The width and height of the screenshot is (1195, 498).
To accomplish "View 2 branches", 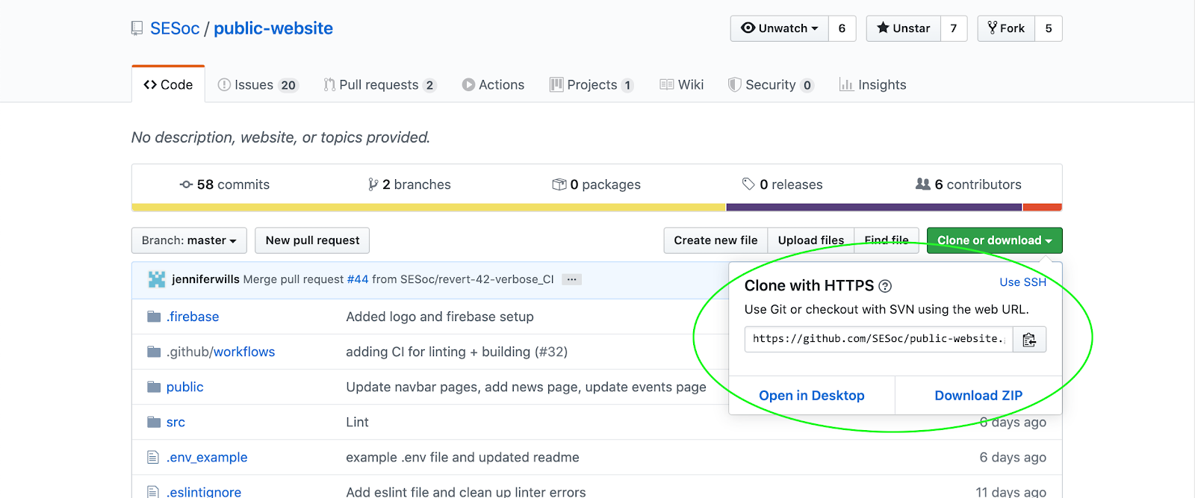I will coord(410,184).
